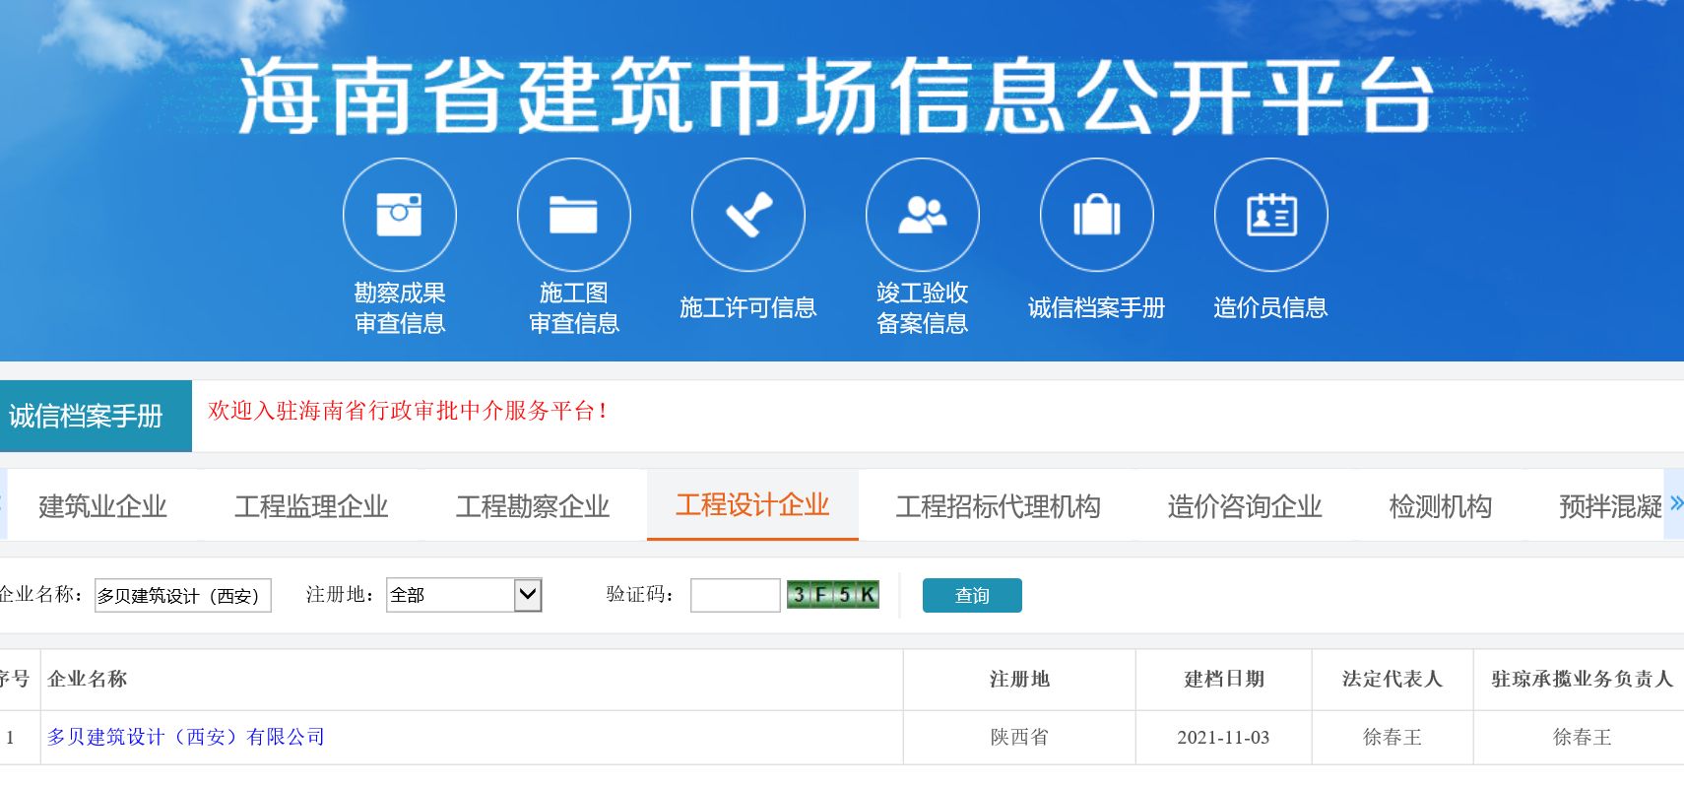Click 徐春王 in 法定代表人 column
1684x786 pixels.
tap(1393, 737)
